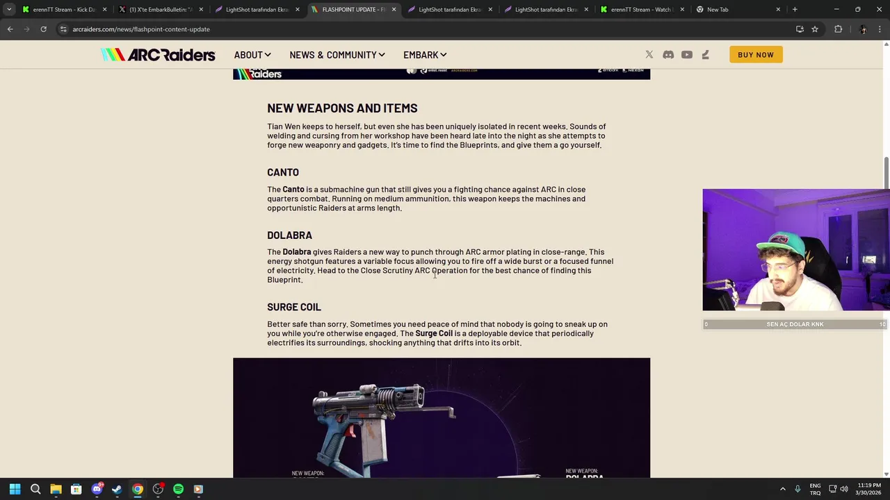Open File Explorer from the taskbar
This screenshot has height=500, width=890.
56,489
